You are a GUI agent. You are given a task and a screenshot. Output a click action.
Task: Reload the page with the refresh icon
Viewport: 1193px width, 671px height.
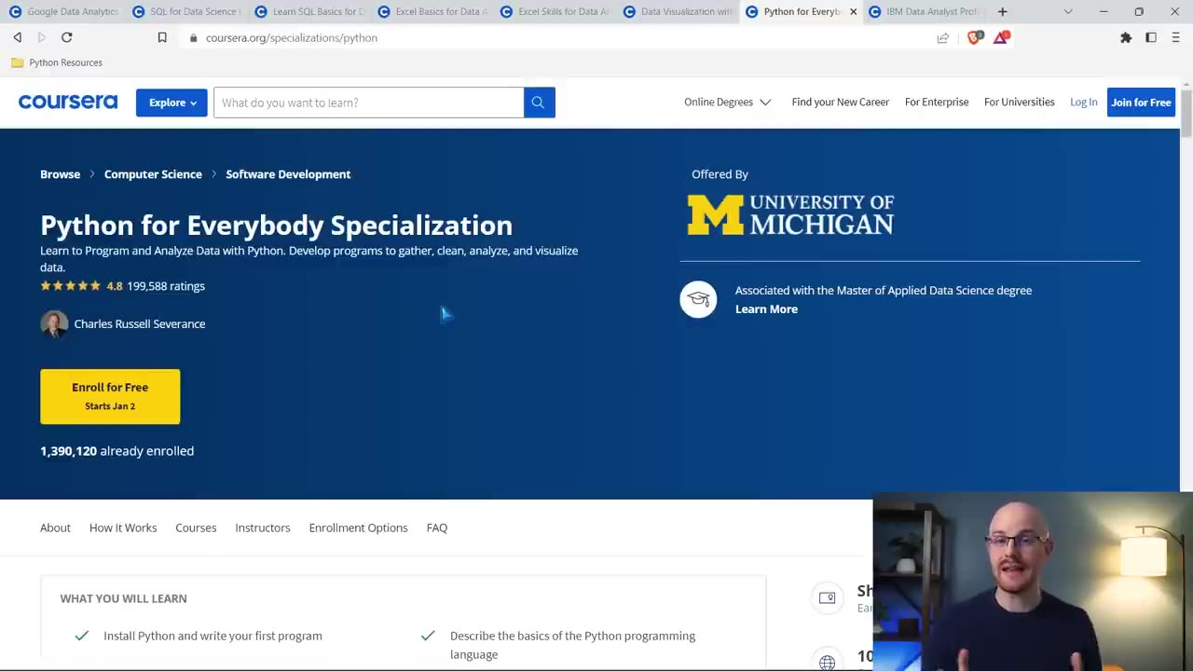[67, 37]
